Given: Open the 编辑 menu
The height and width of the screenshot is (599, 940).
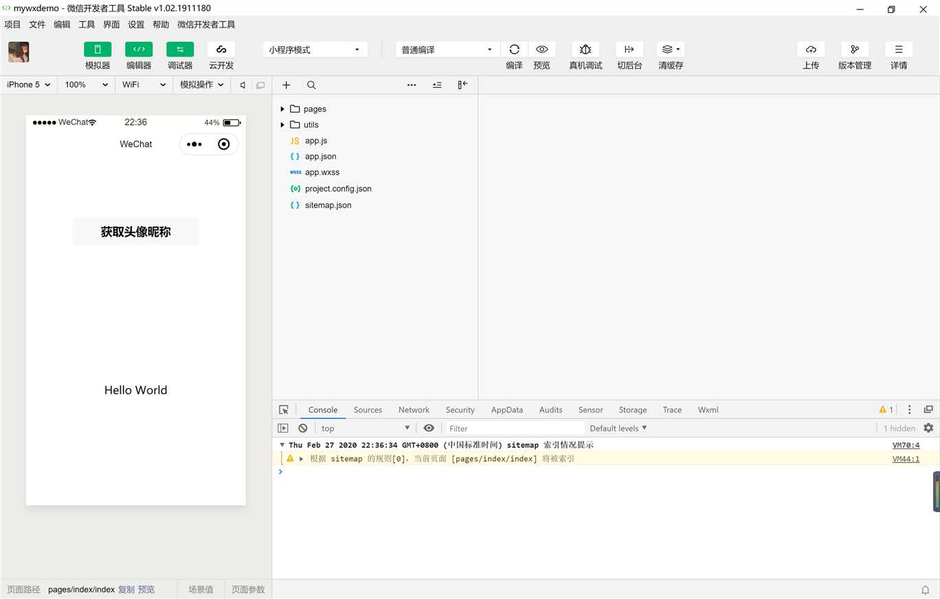Looking at the screenshot, I should pyautogui.click(x=62, y=24).
